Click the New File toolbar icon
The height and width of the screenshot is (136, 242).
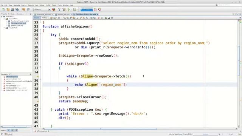3,9
